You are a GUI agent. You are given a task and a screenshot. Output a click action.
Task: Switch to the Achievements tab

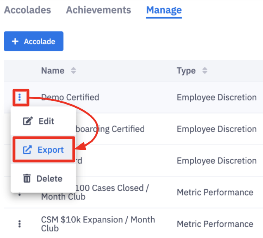click(99, 10)
